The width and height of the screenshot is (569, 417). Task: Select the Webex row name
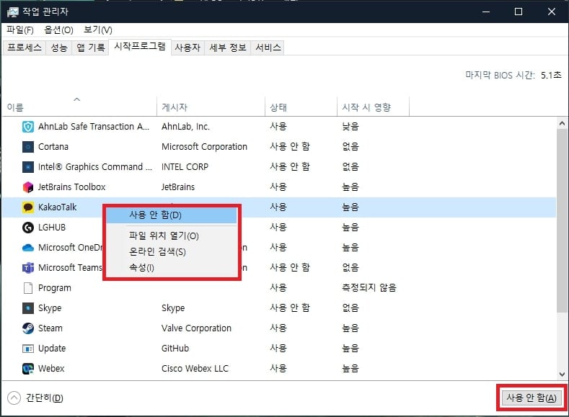[51, 369]
